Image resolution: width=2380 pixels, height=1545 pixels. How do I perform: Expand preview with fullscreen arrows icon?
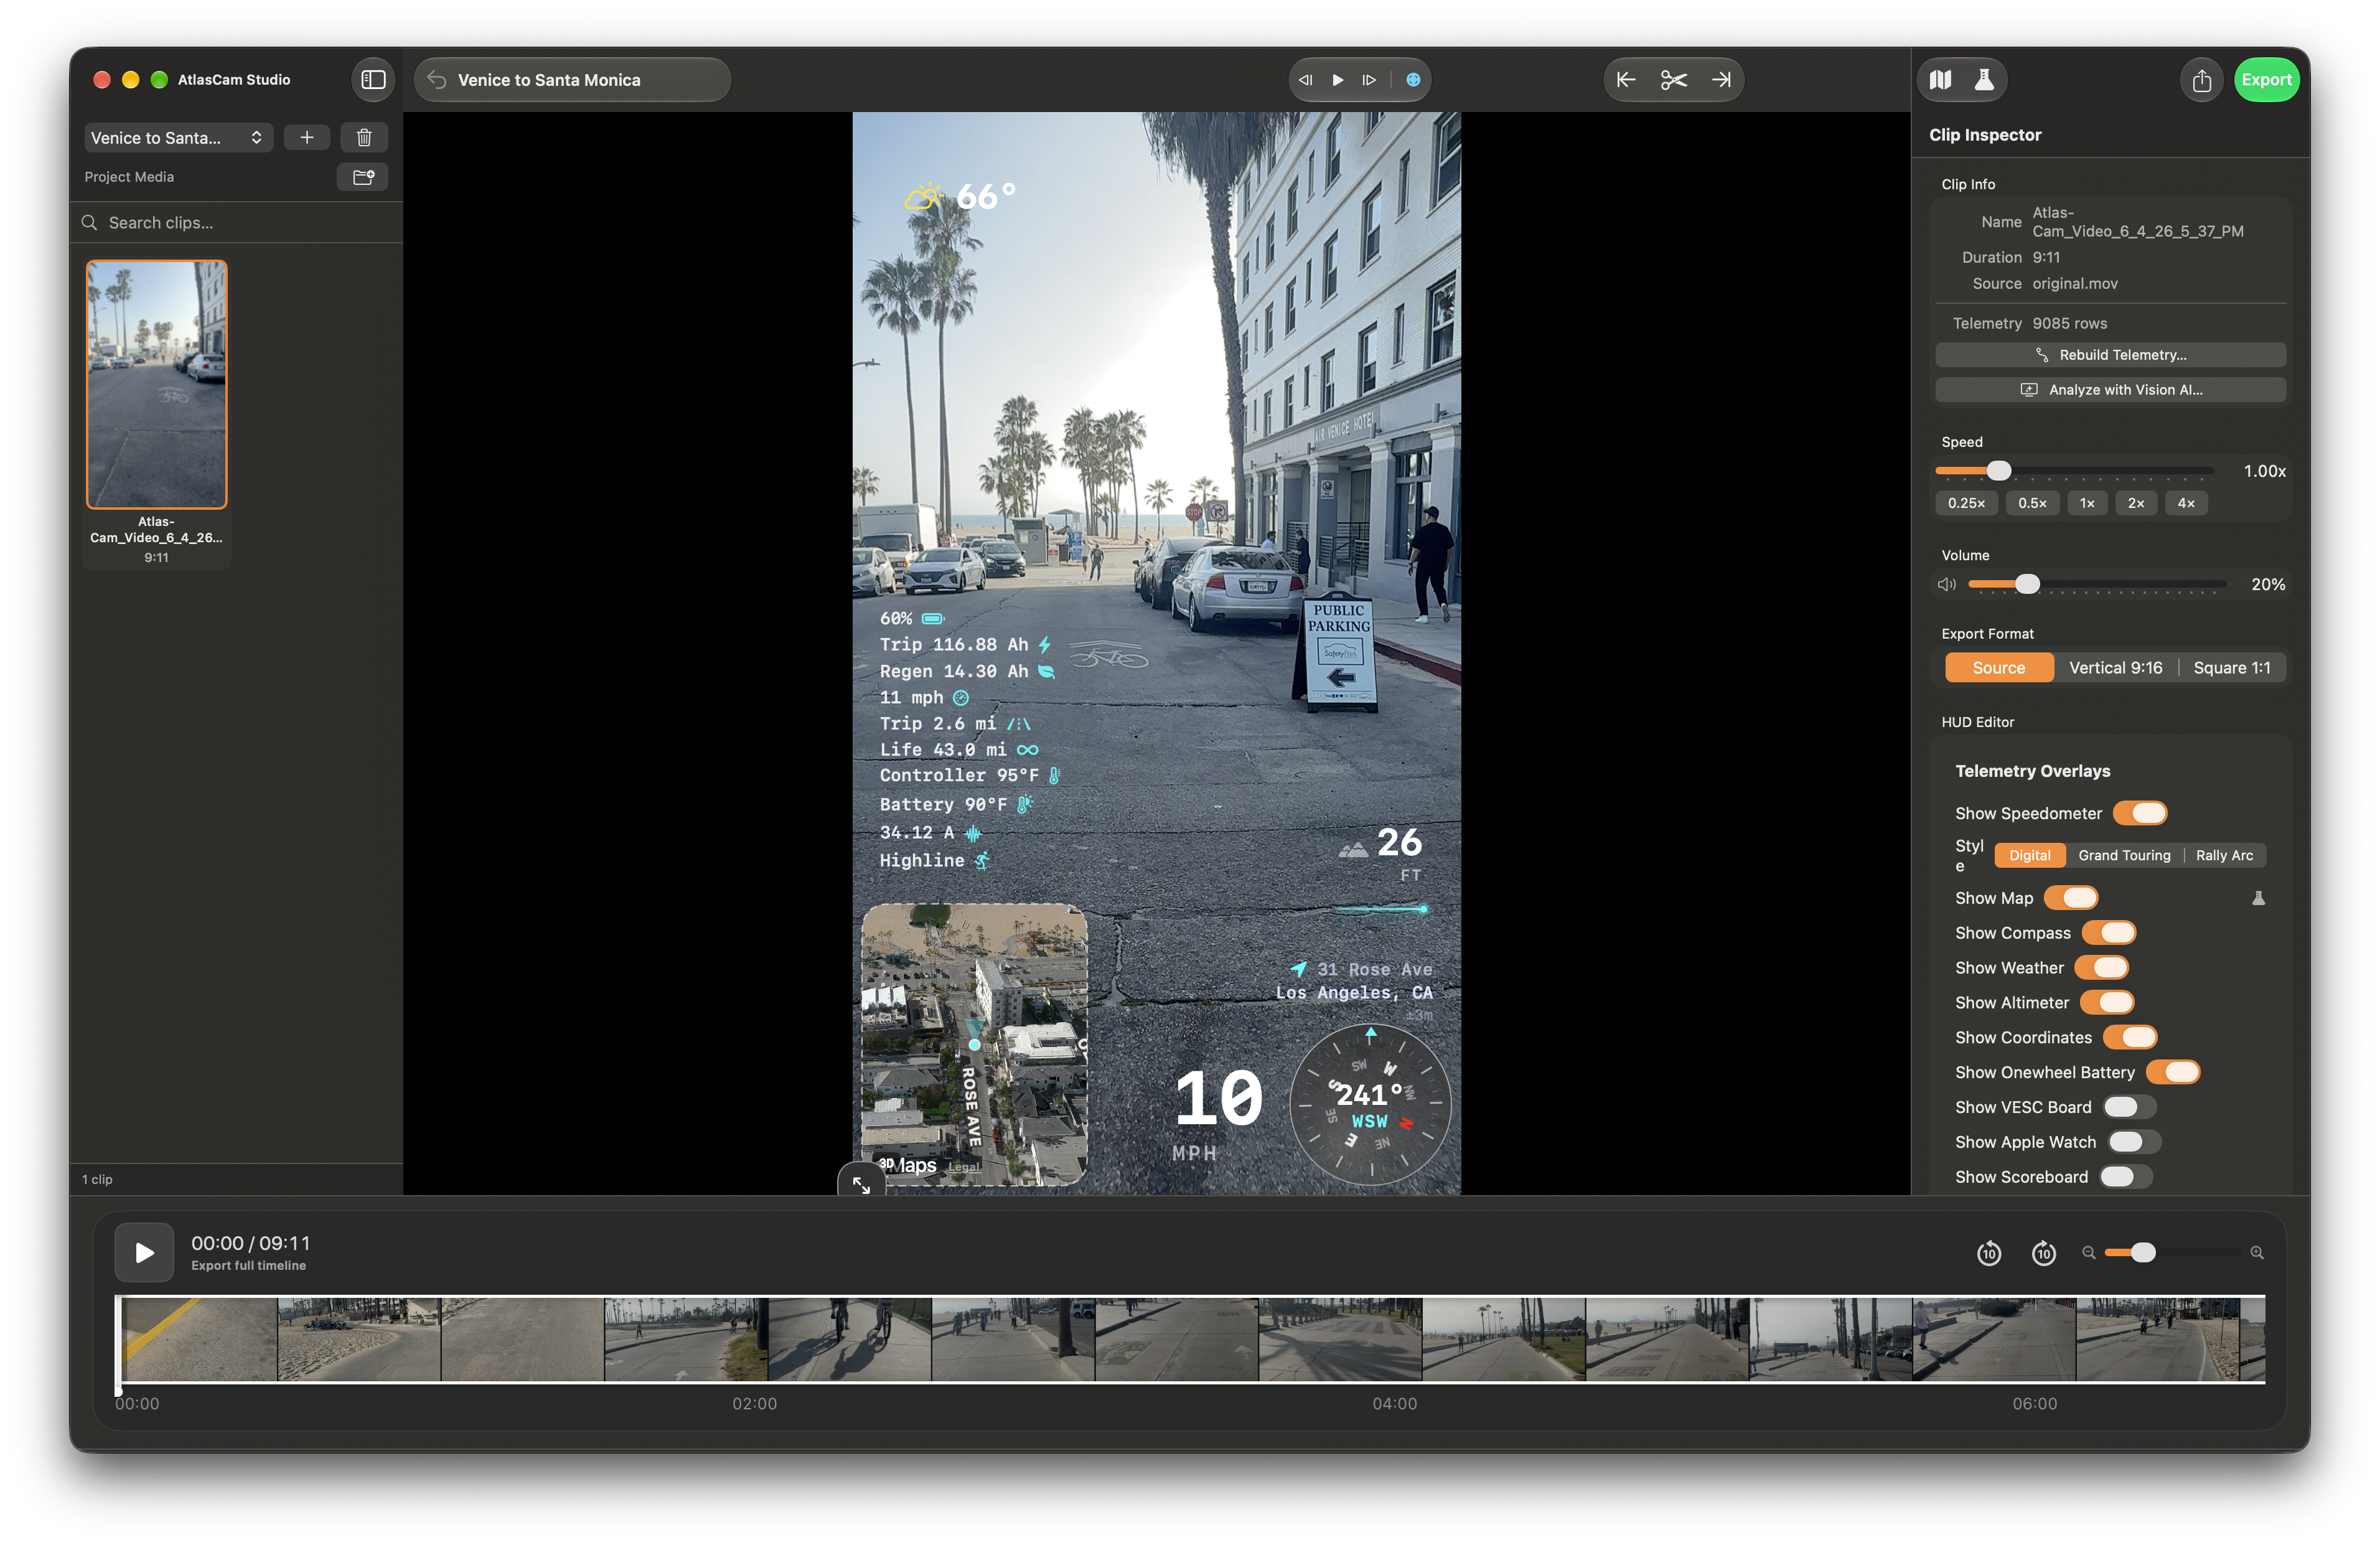click(861, 1185)
